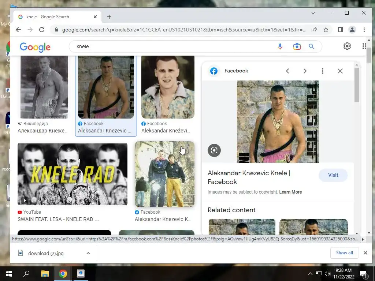Open the taskbar app beside Chrome
The image size is (375, 281).
tap(81, 274)
